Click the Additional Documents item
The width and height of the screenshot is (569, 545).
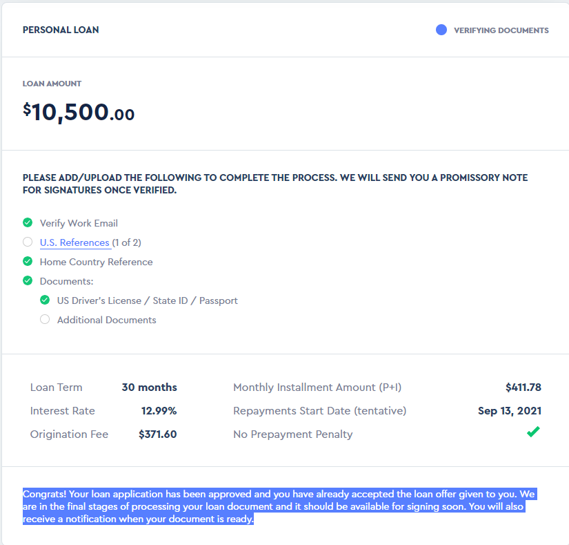click(107, 320)
